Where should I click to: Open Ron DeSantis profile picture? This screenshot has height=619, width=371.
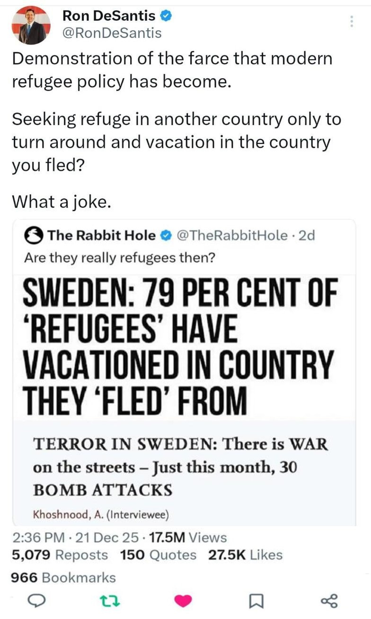pyautogui.click(x=31, y=25)
